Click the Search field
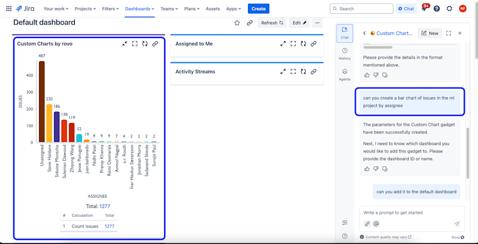The image size is (478, 244). 361,9
